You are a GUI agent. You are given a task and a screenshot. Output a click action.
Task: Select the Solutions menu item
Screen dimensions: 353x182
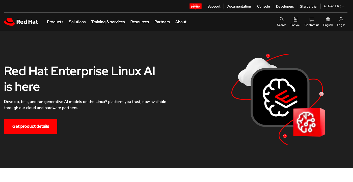(77, 22)
